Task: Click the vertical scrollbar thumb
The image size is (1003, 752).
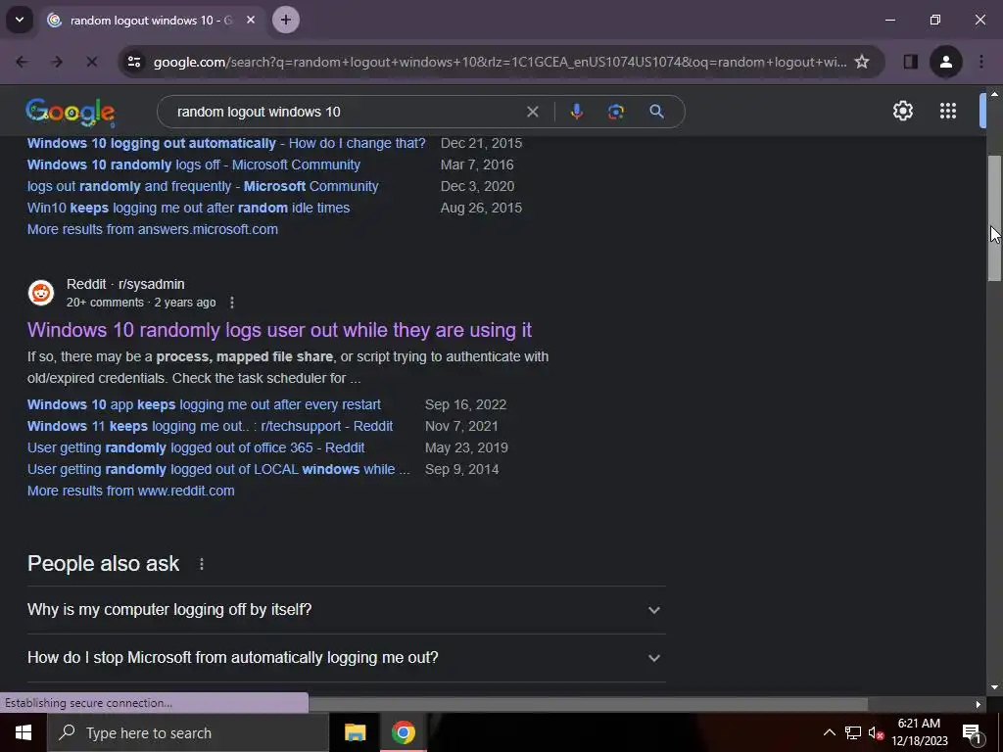Action: (x=994, y=217)
